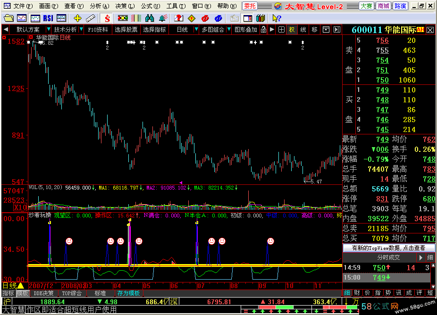Click the yellow diamond sign icon
This screenshot has height=315, width=437.
point(192,18)
